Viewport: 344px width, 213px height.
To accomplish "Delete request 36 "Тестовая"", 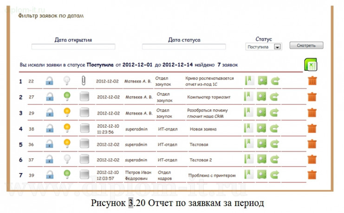I will (x=312, y=144).
